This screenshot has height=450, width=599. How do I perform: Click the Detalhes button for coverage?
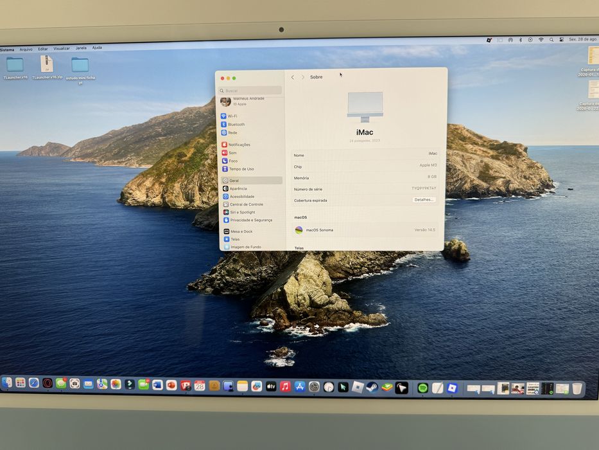click(424, 200)
